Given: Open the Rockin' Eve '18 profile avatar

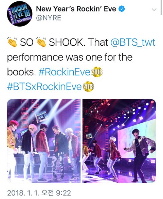Looking at the screenshot, I should [x=19, y=14].
